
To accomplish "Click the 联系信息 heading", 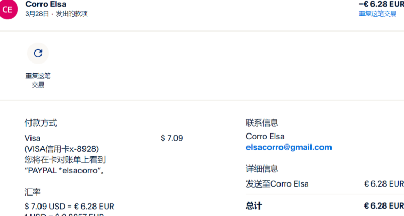I will tap(262, 122).
